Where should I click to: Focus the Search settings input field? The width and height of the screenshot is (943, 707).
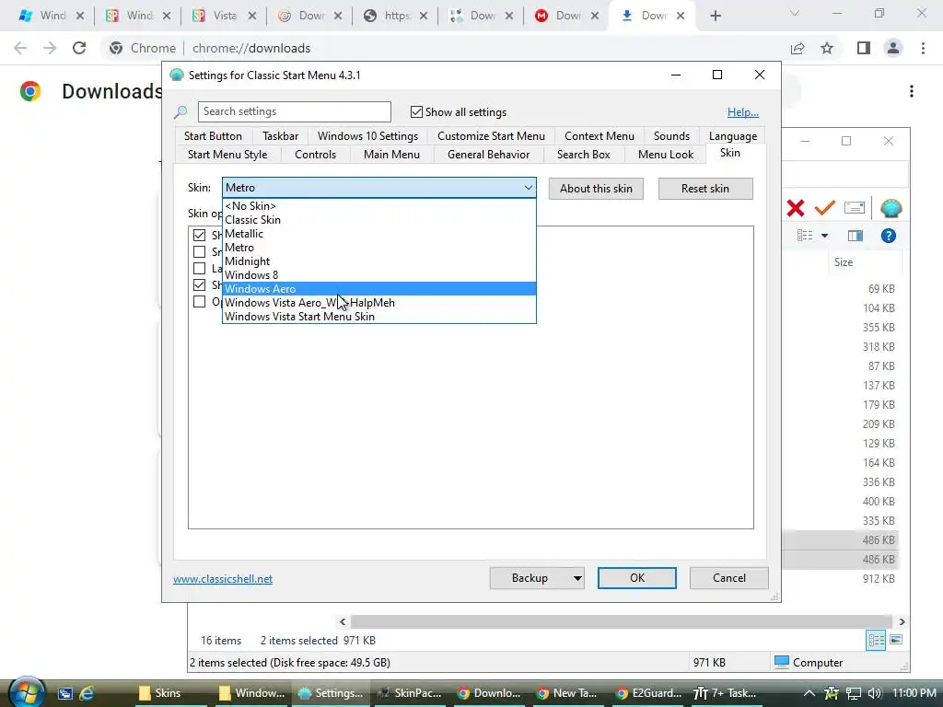tap(294, 111)
